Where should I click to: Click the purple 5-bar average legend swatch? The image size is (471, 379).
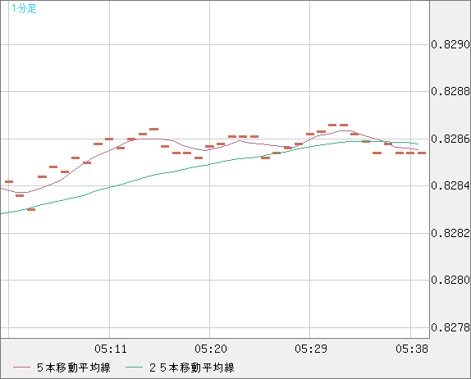coord(21,368)
